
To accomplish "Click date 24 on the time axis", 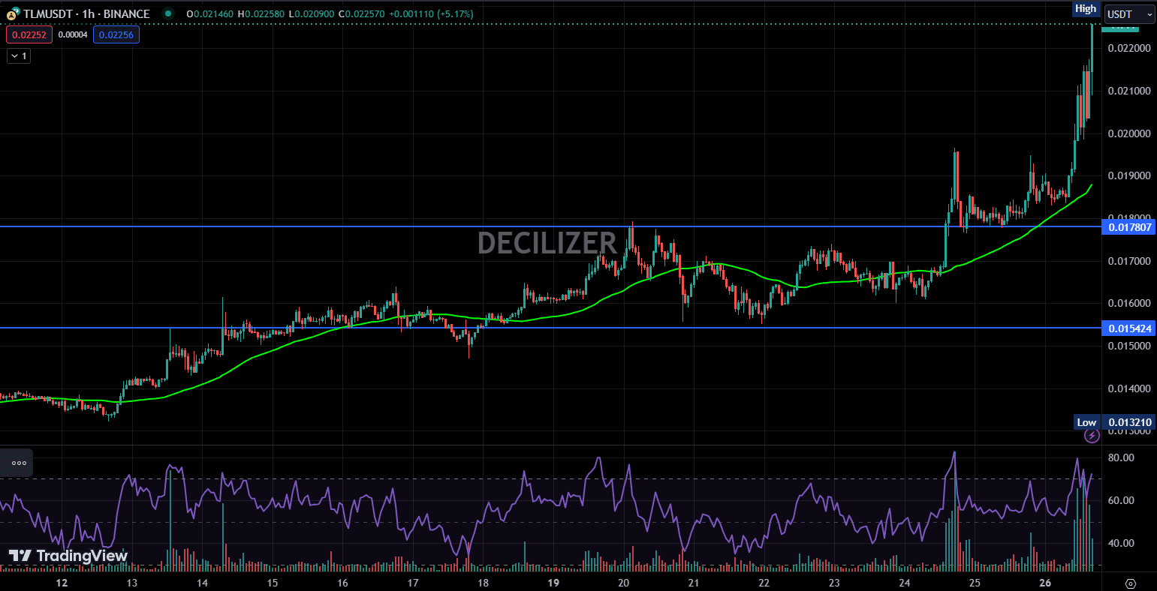I will [x=904, y=583].
